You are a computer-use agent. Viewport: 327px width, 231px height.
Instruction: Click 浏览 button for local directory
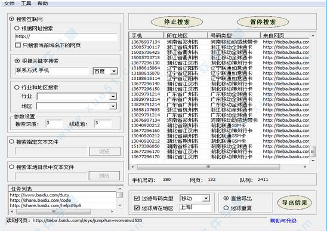click(x=104, y=175)
